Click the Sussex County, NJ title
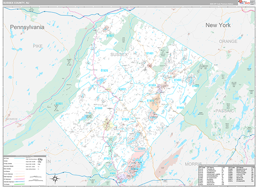The image size is (257, 187). tap(16, 3)
